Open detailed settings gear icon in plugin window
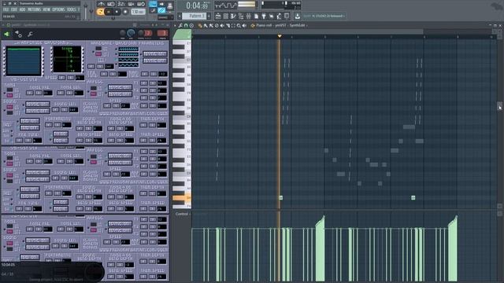 pos(19,34)
